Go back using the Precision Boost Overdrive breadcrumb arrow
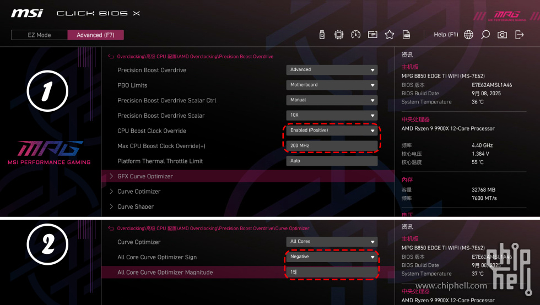The width and height of the screenshot is (540, 305). pos(111,57)
